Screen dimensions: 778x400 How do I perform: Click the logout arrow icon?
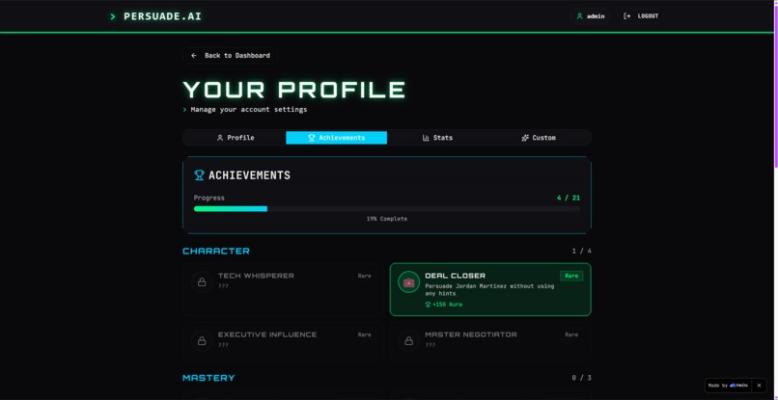[x=627, y=16]
